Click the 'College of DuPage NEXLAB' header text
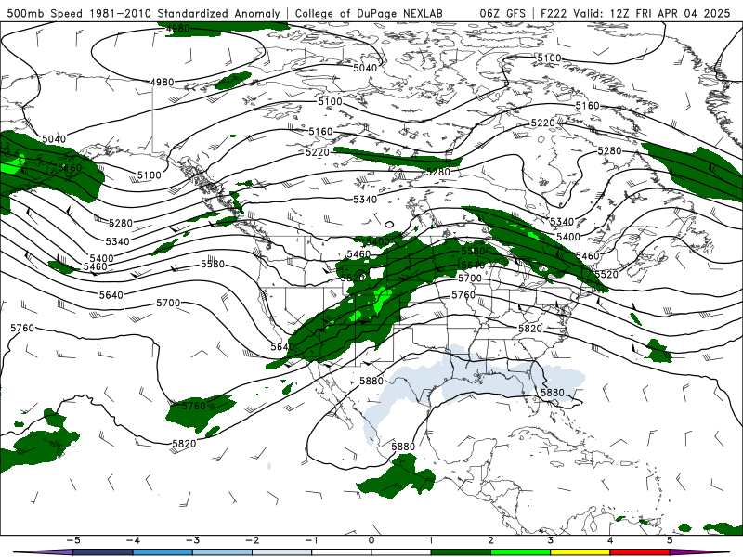 pos(369,13)
